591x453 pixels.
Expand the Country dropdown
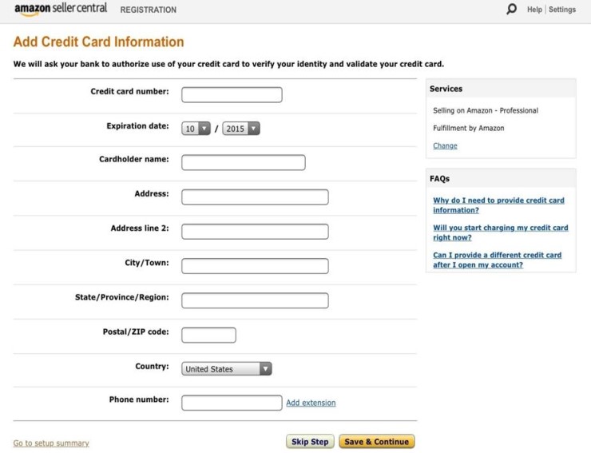click(x=227, y=369)
